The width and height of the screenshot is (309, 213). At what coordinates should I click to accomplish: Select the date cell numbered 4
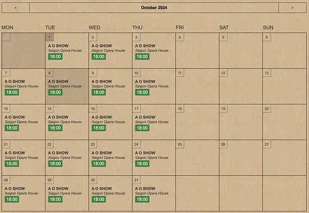tap(197, 50)
